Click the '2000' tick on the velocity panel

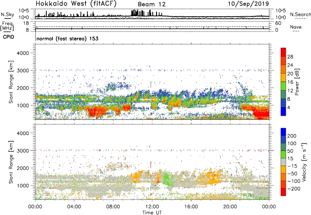coord(23,168)
